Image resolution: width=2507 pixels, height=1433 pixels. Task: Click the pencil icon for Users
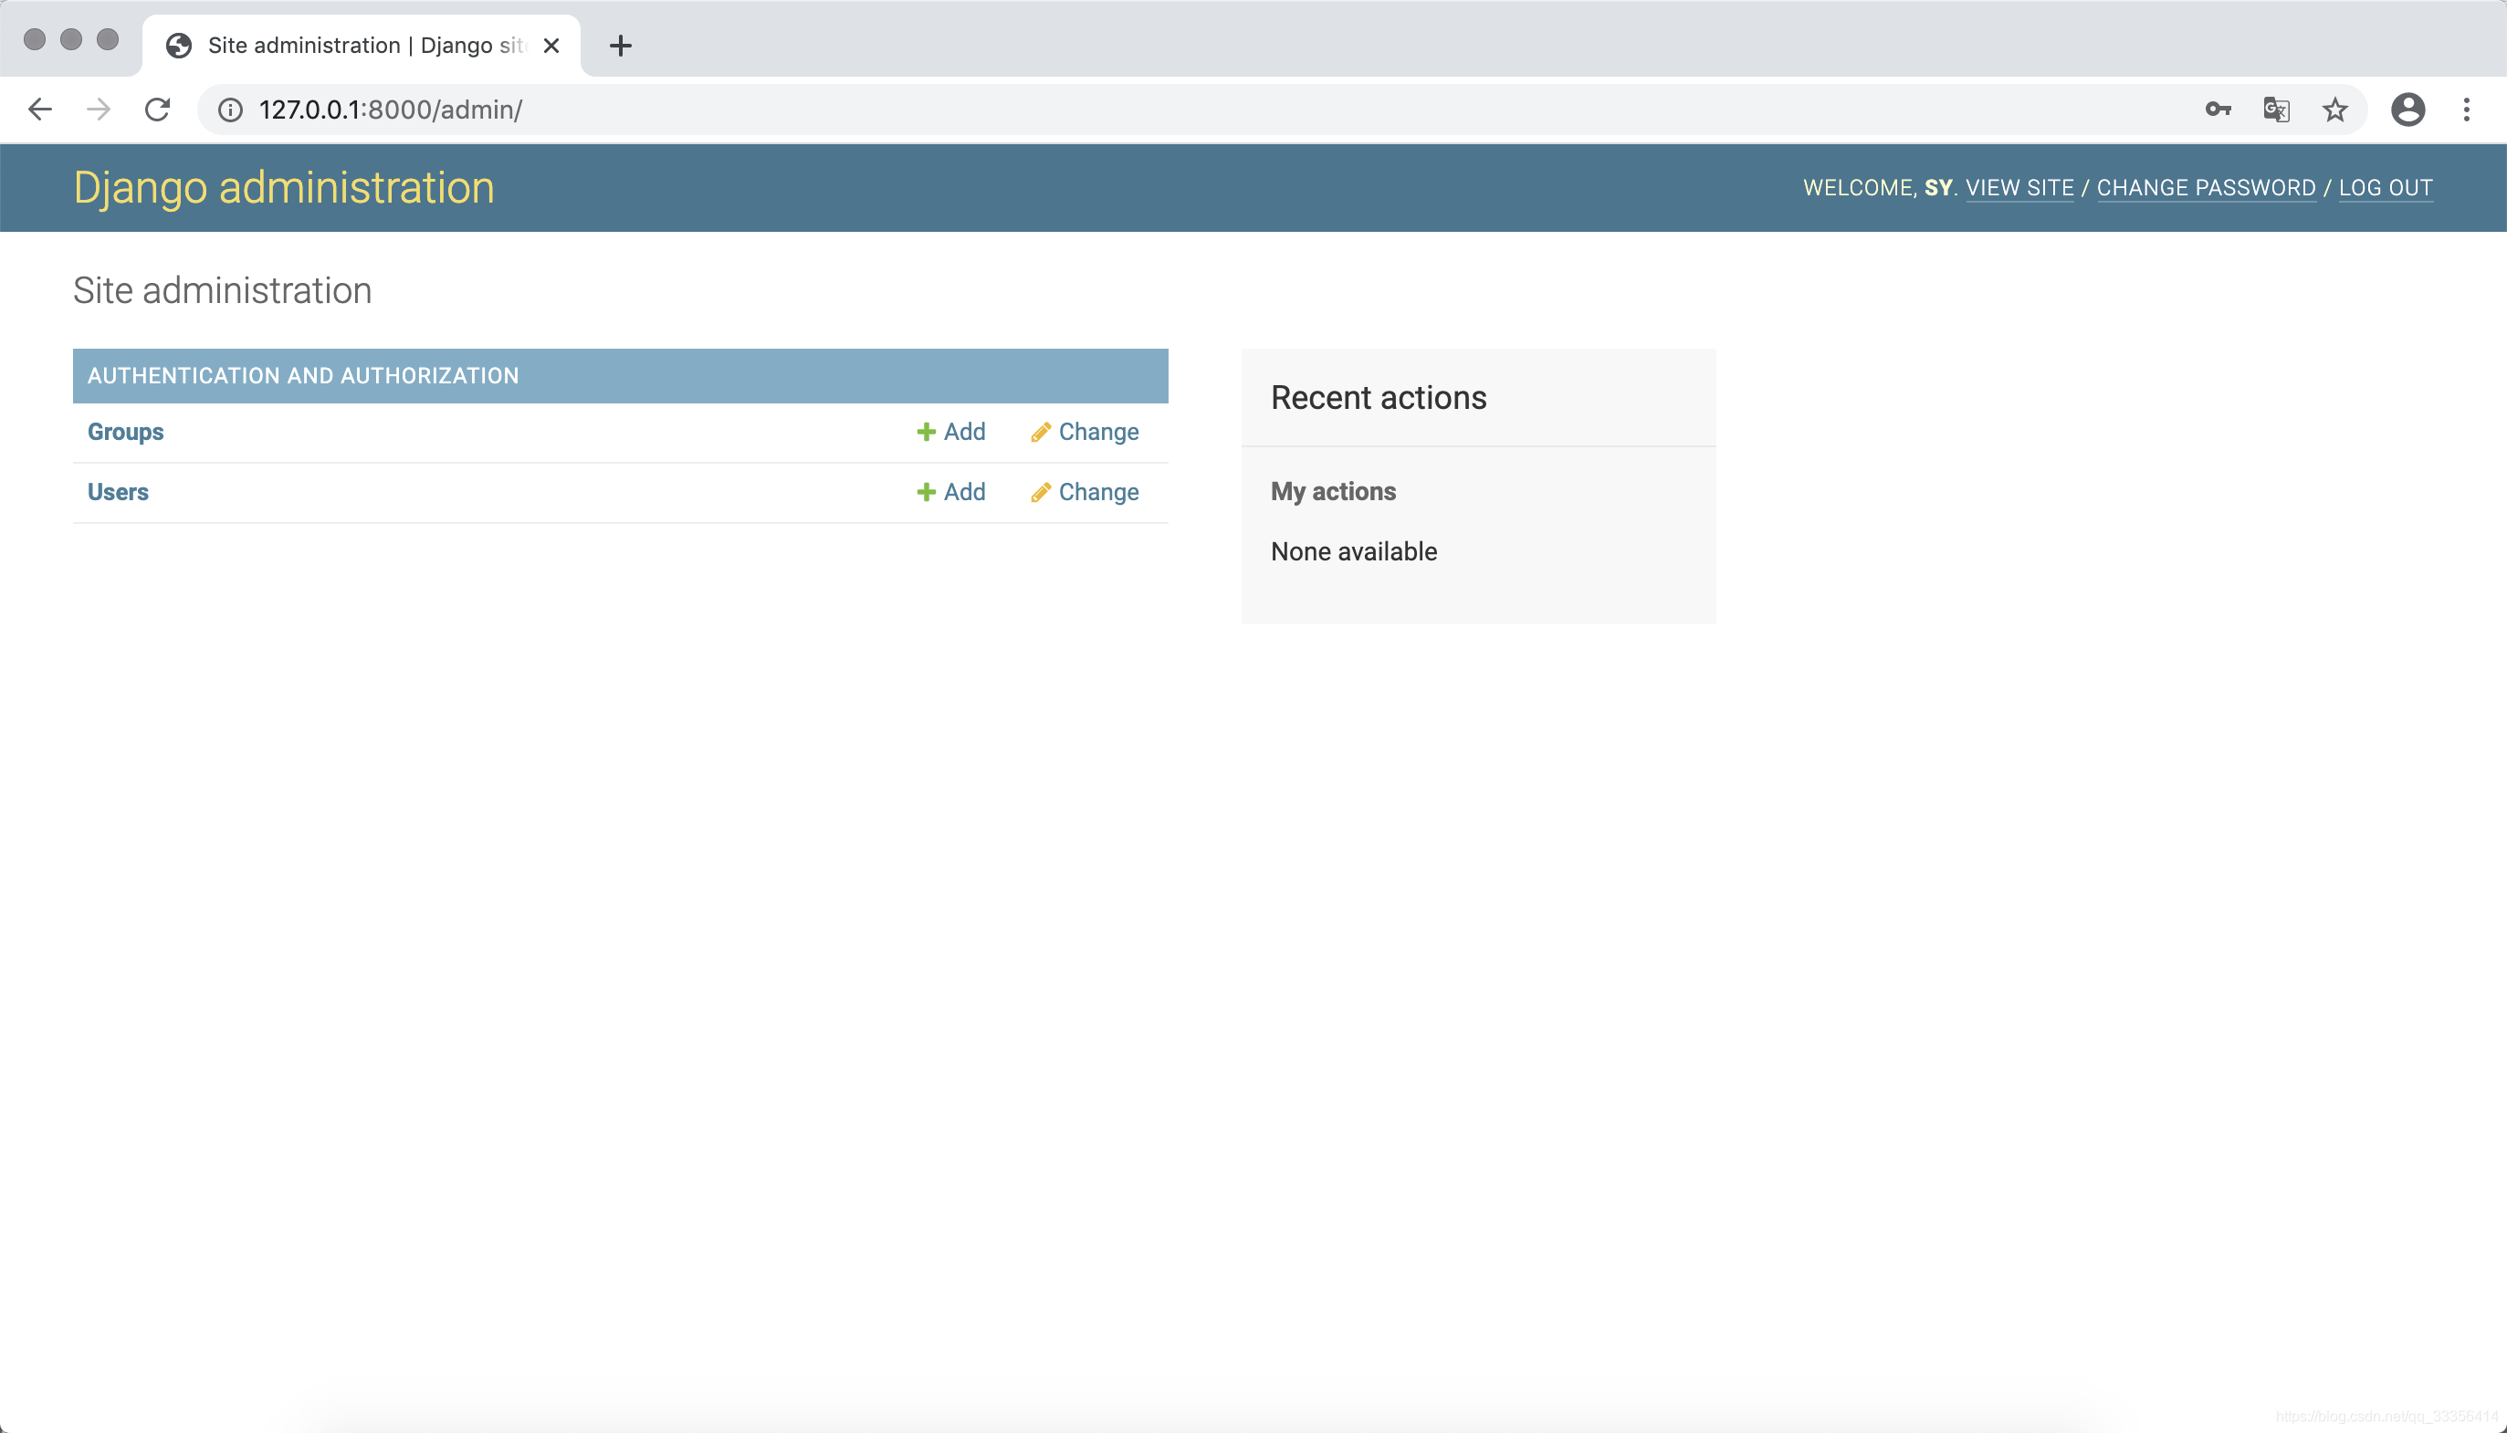1041,492
